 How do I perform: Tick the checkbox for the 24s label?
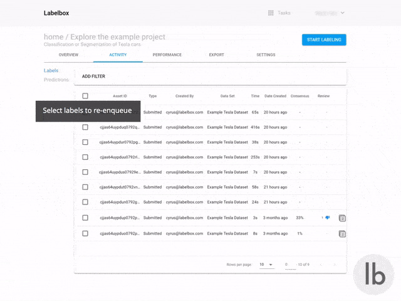[85, 202]
